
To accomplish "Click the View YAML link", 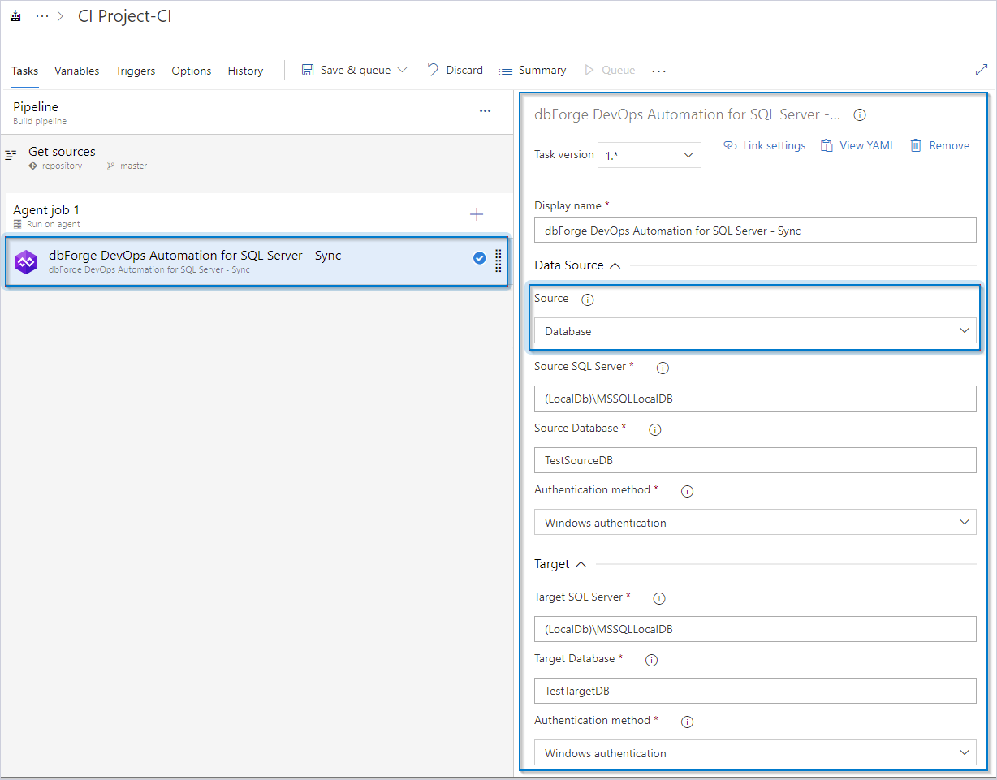I will pyautogui.click(x=857, y=145).
